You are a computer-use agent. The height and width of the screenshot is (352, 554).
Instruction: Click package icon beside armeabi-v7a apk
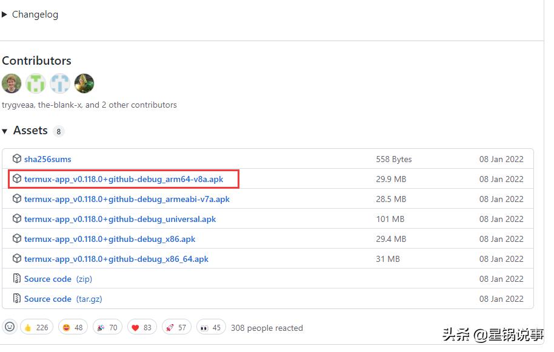pyautogui.click(x=16, y=199)
